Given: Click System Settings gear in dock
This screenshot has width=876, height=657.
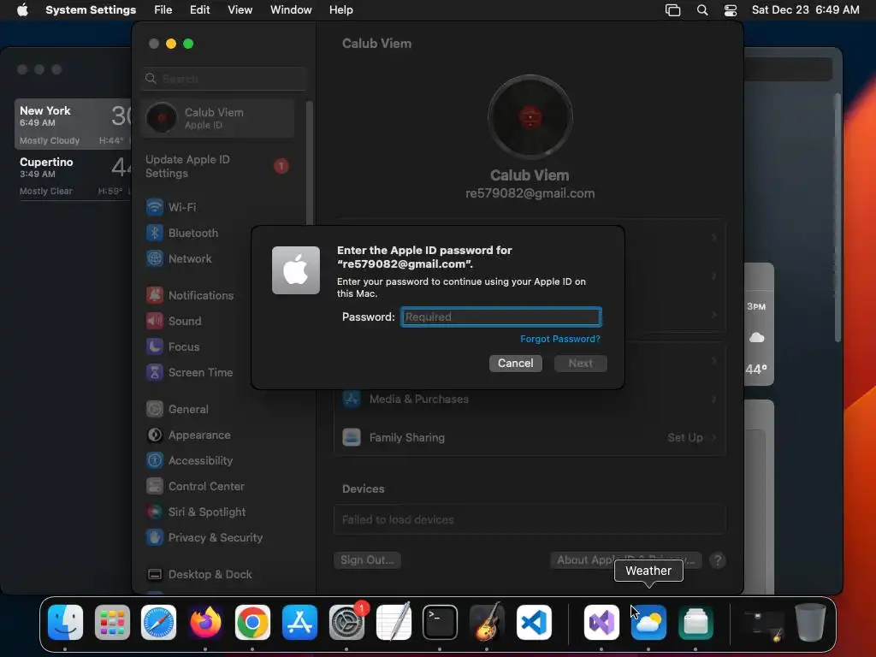Looking at the screenshot, I should [346, 622].
